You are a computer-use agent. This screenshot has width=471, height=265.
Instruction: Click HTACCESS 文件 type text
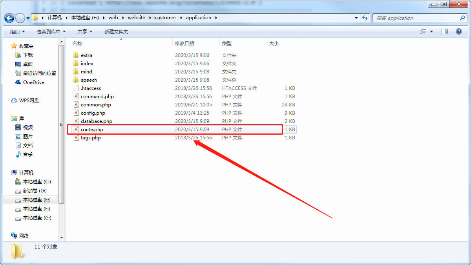click(240, 88)
